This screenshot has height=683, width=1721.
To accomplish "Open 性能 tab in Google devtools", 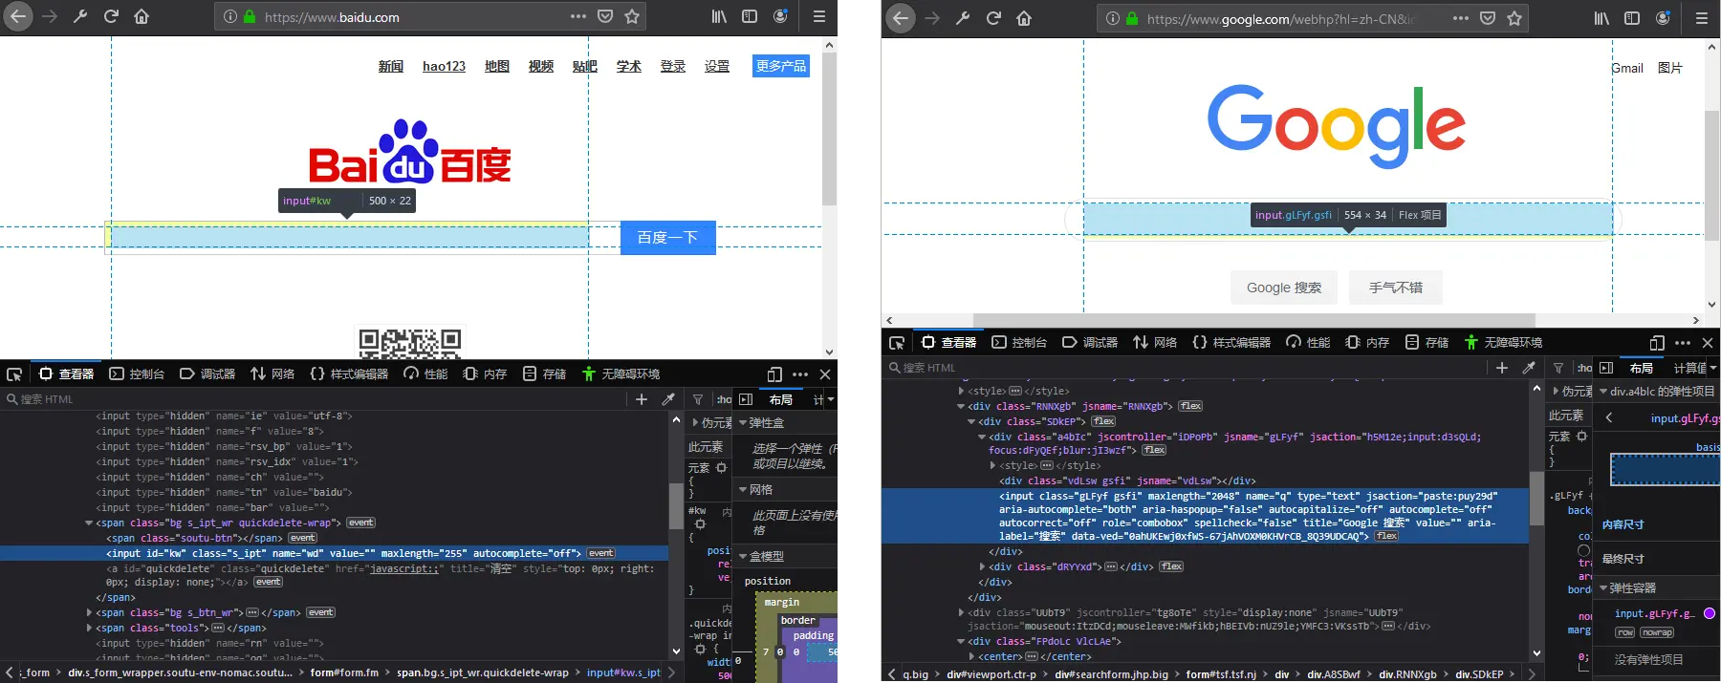I will pyautogui.click(x=1308, y=343).
